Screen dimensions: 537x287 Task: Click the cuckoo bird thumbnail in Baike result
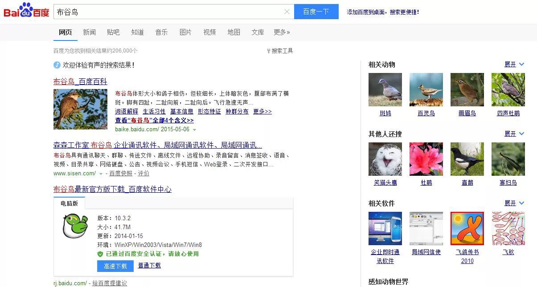(x=80, y=109)
